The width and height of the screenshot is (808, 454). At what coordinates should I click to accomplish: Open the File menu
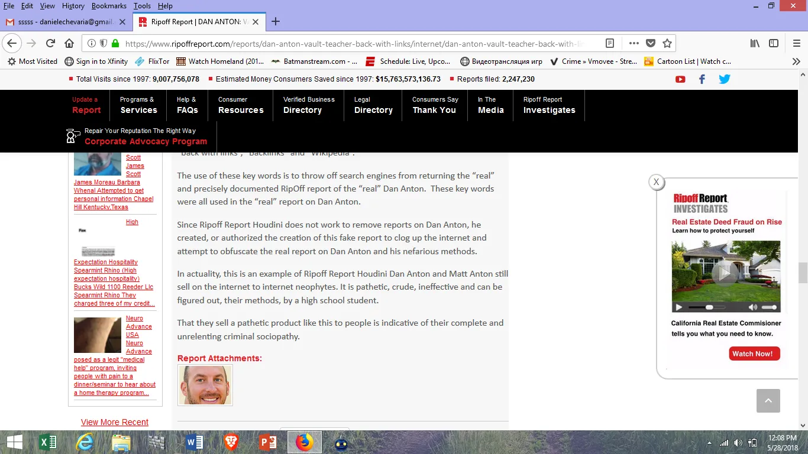9,6
